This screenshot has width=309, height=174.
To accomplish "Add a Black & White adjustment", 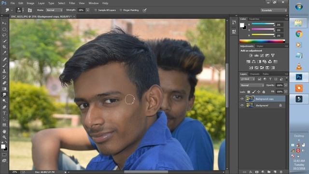I will pos(259,61).
